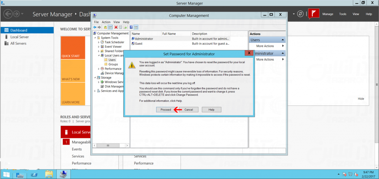Collapse the Users section in Actions pane

tap(282, 40)
